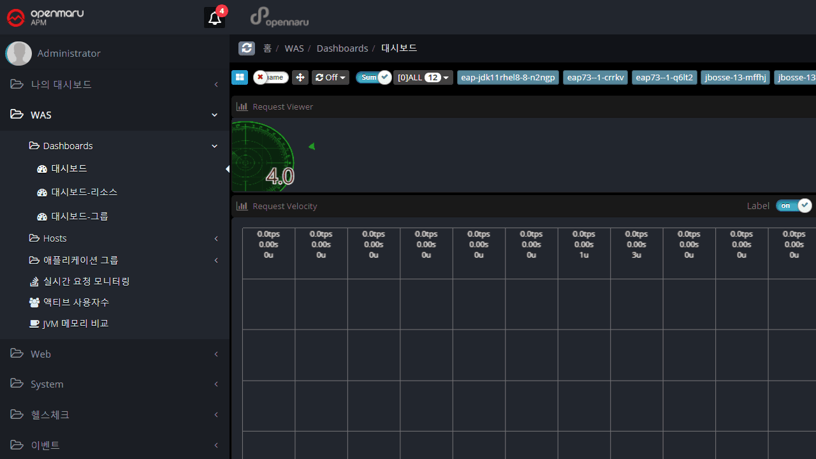This screenshot has height=459, width=816.
Task: Click the eap-jdk11rhel8-8-n2ngp instance button
Action: click(508, 77)
